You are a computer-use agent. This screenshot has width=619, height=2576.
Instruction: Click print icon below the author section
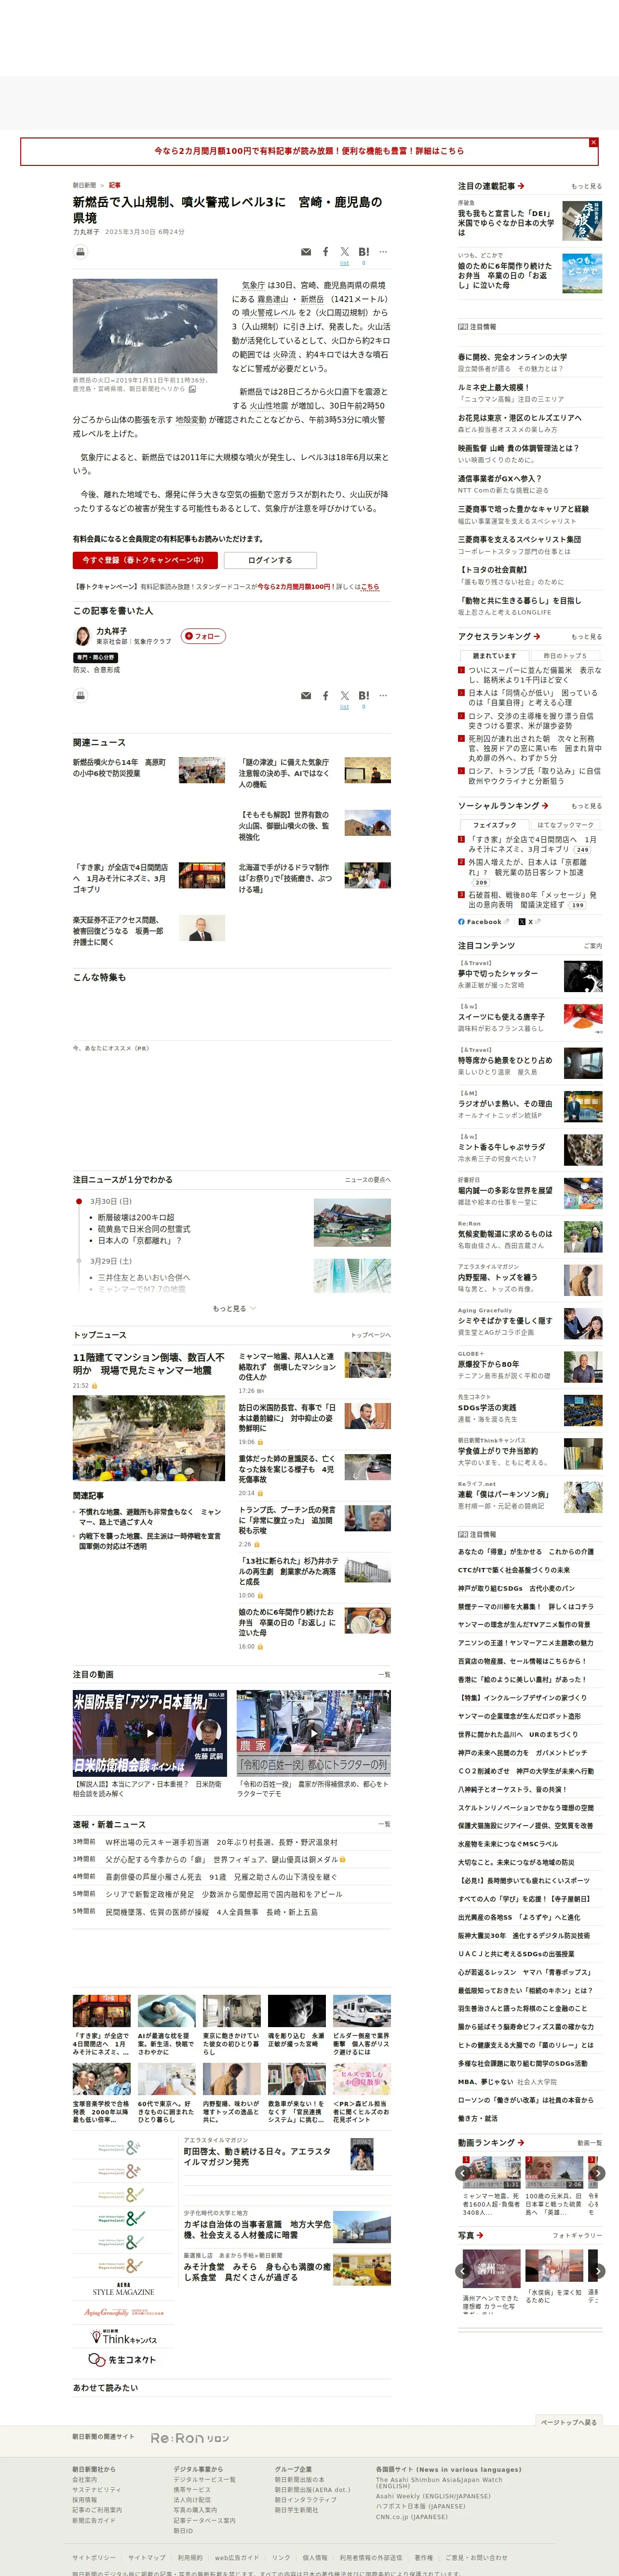click(80, 695)
